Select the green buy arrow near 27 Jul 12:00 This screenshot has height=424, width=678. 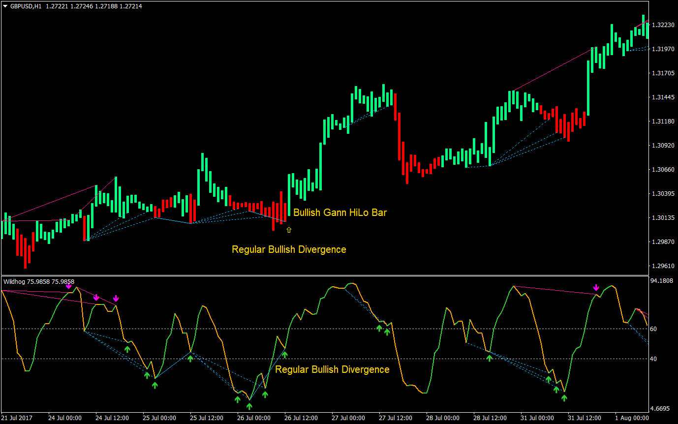pos(379,328)
